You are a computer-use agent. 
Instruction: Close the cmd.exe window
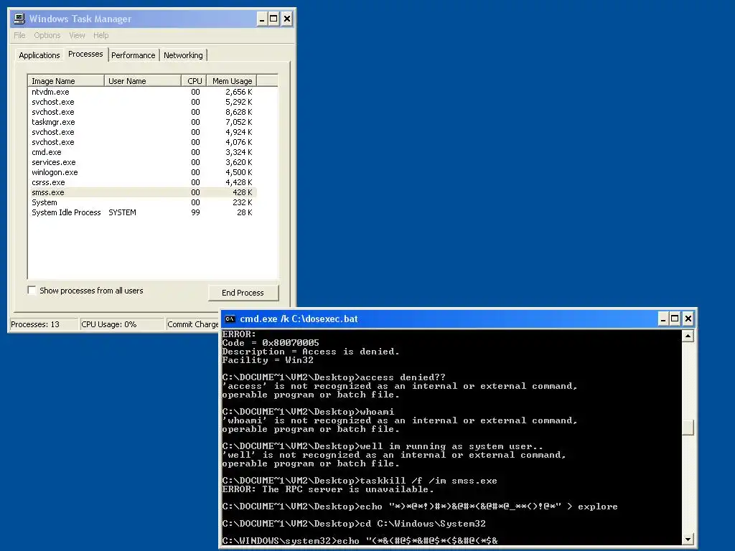click(x=688, y=319)
